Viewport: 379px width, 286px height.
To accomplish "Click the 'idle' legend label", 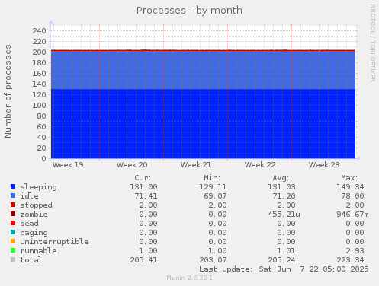I will [29, 195].
